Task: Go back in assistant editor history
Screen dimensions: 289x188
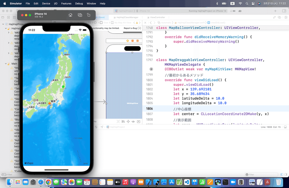Action: [x=151, y=23]
